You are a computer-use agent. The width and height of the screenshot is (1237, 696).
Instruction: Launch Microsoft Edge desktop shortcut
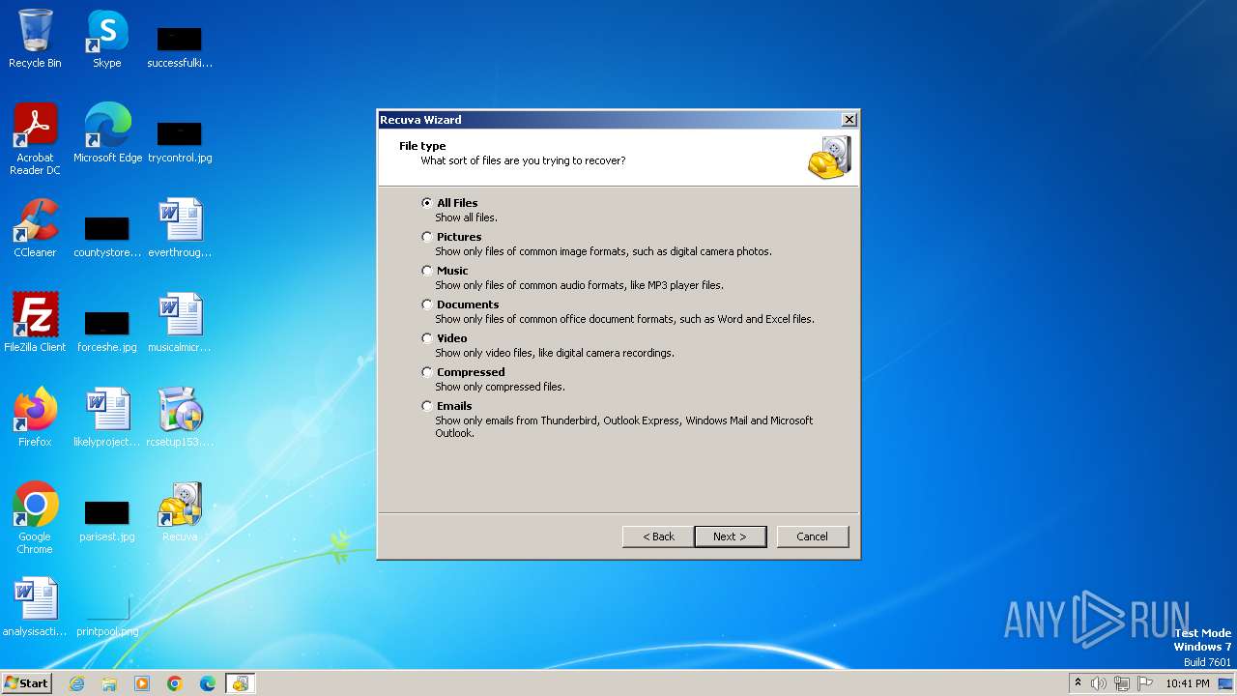coord(107,133)
